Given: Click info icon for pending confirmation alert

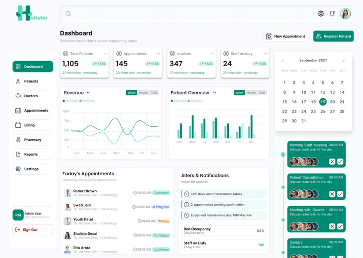Looking at the screenshot, I should tap(186, 205).
